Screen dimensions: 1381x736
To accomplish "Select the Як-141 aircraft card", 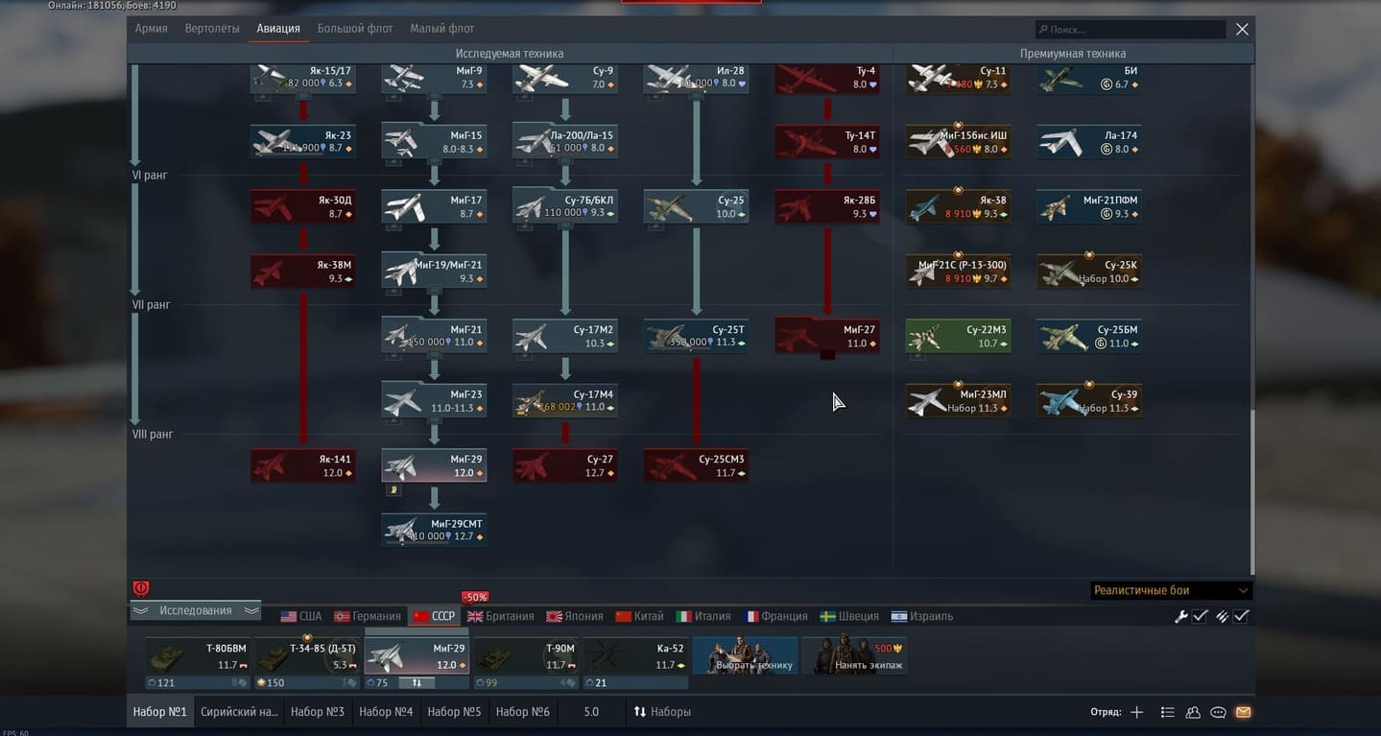I will click(x=303, y=465).
